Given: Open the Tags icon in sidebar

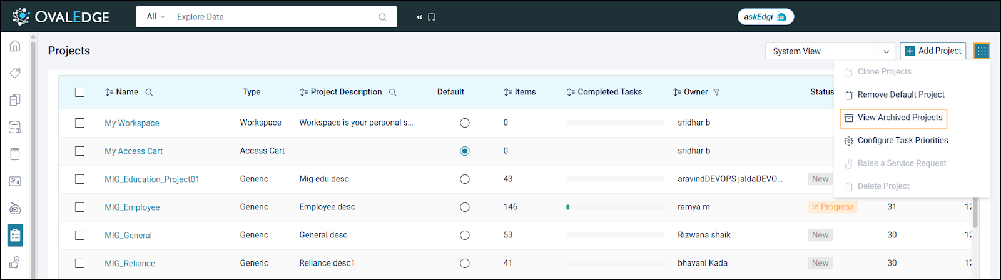Looking at the screenshot, I should [15, 73].
